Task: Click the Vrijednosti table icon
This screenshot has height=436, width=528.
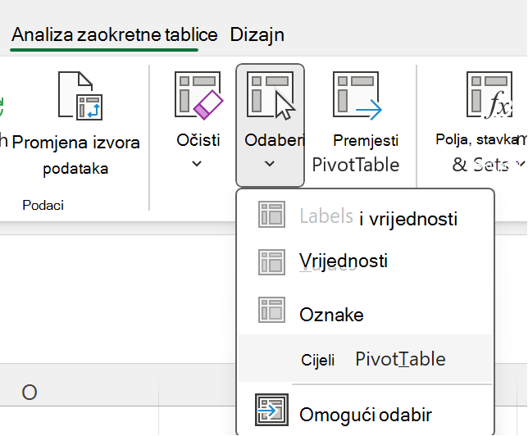Action: [x=271, y=262]
